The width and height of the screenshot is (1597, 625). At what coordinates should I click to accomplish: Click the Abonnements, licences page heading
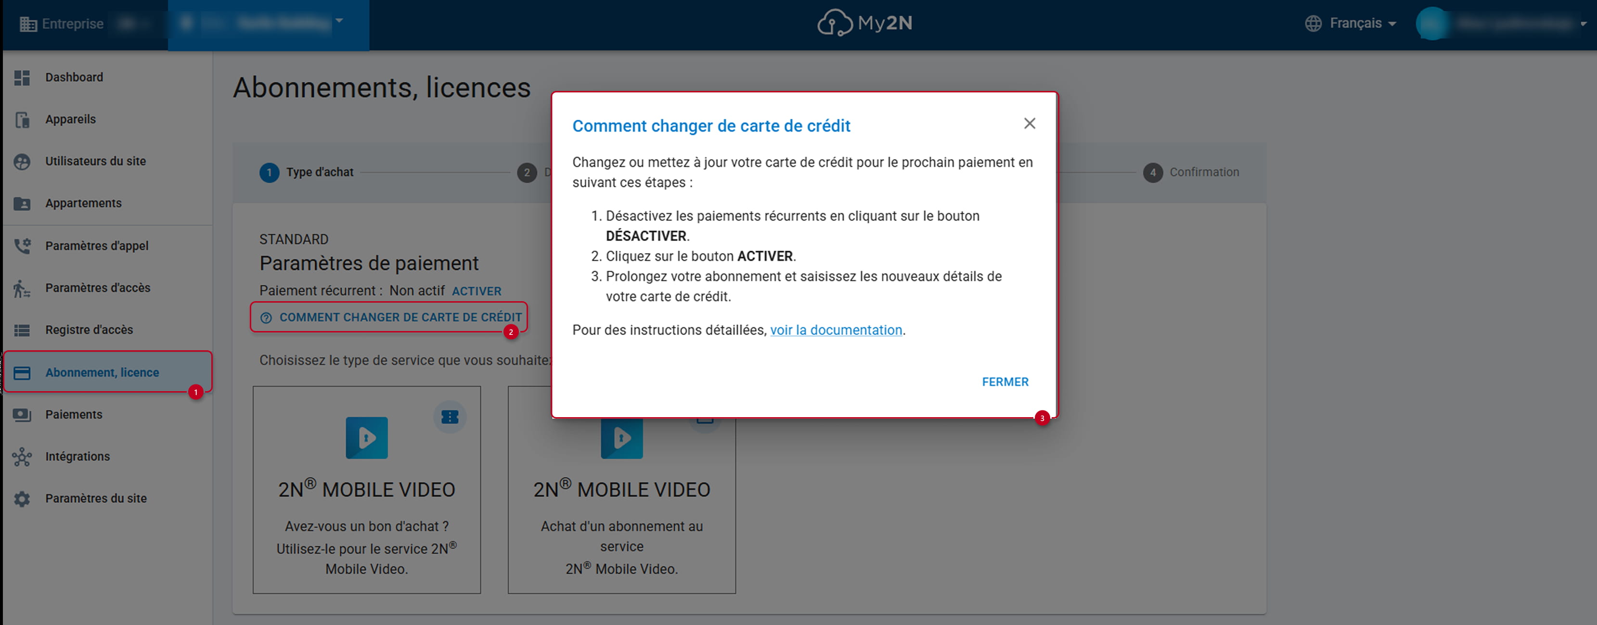(x=382, y=88)
